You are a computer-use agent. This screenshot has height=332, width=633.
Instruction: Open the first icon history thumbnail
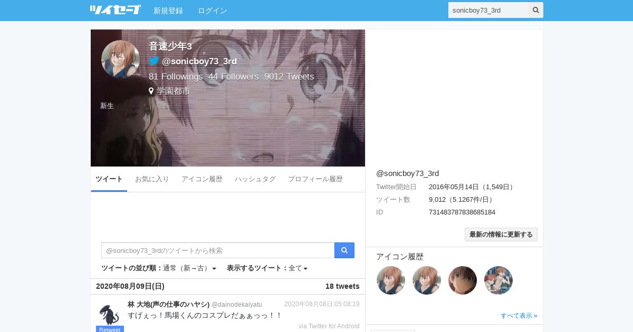391,280
